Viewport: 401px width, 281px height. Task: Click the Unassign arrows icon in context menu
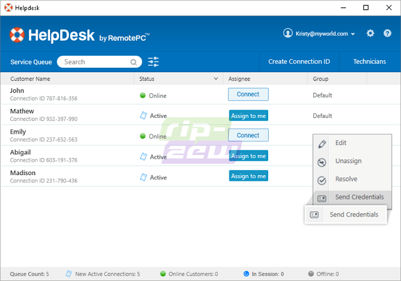coord(321,162)
